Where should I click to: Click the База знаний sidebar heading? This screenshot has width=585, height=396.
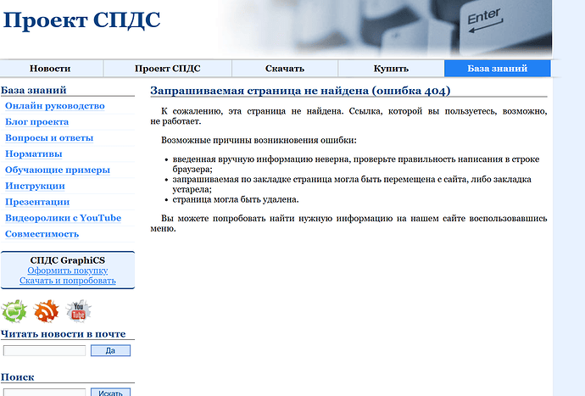click(34, 90)
